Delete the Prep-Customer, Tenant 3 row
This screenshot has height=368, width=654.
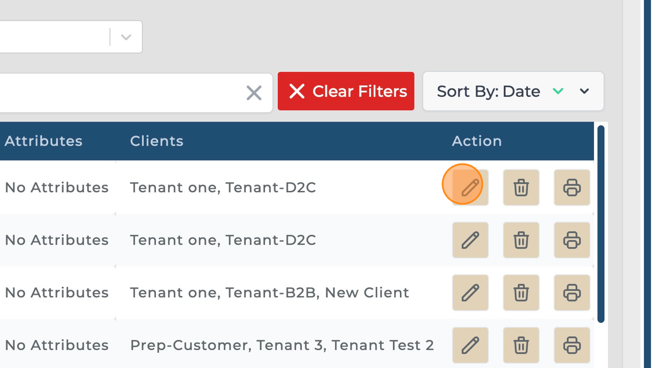click(x=521, y=345)
